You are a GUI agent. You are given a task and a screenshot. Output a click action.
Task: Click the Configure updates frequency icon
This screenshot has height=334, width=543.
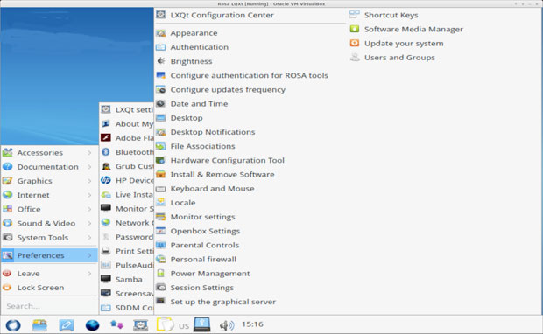click(160, 89)
